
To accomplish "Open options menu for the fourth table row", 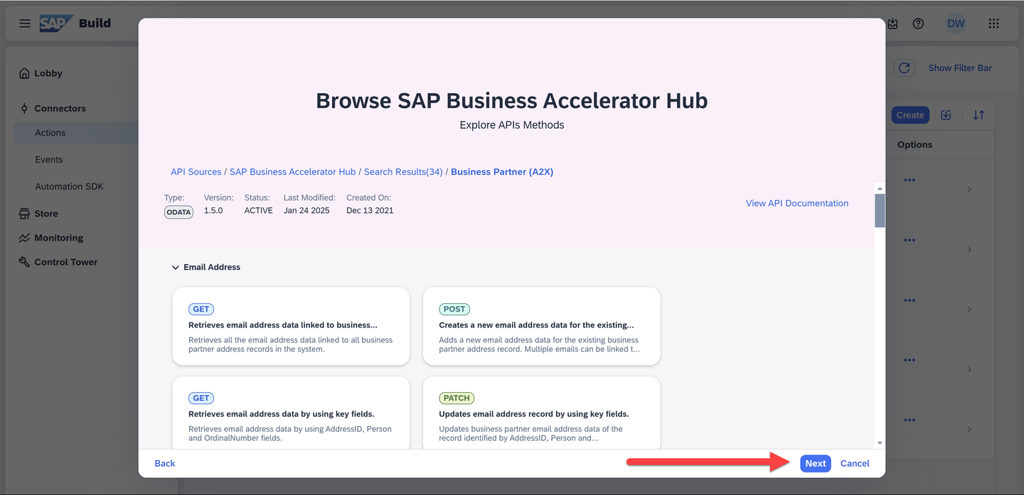I will tap(909, 360).
